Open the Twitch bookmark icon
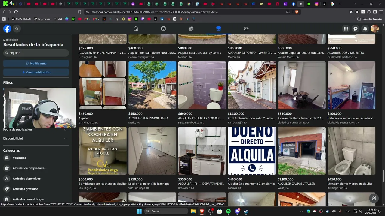 pos(143,19)
